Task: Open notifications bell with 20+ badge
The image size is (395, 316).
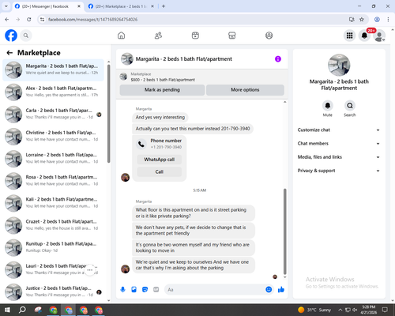Action: tap(364, 36)
